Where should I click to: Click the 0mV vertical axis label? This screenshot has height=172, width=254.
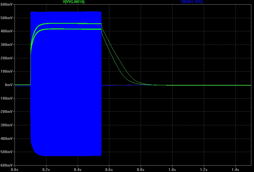[x=9, y=85]
